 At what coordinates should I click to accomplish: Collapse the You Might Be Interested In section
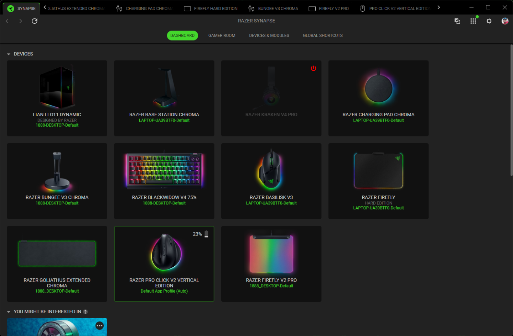coord(9,312)
